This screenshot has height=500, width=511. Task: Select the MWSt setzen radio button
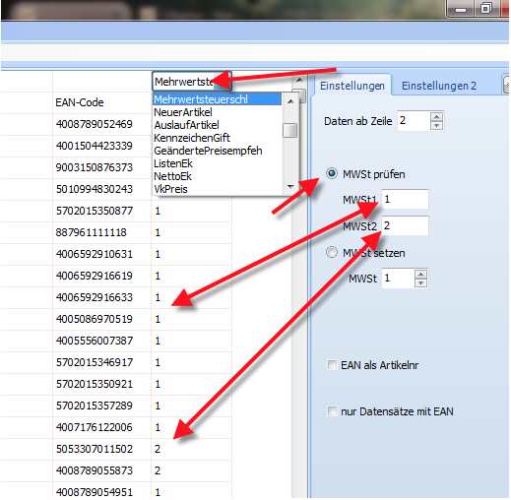click(x=332, y=252)
